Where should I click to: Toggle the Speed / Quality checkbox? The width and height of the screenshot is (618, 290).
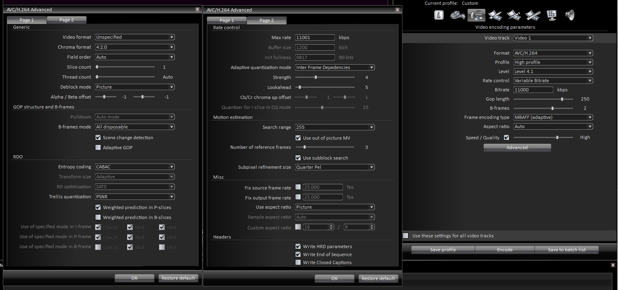[x=507, y=138]
